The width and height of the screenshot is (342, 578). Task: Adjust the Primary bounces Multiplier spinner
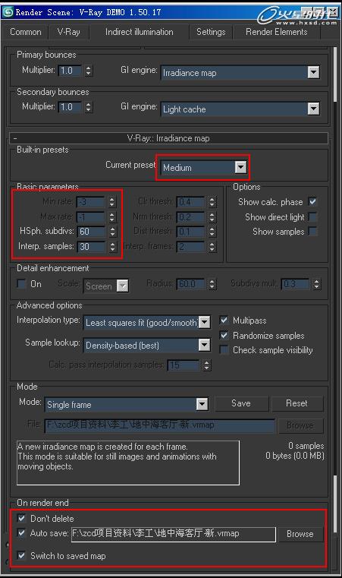(x=89, y=71)
